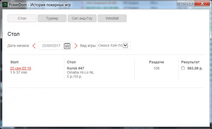Click the Вид игры label
Viewport: 212px width, 129px height.
pos(88,46)
